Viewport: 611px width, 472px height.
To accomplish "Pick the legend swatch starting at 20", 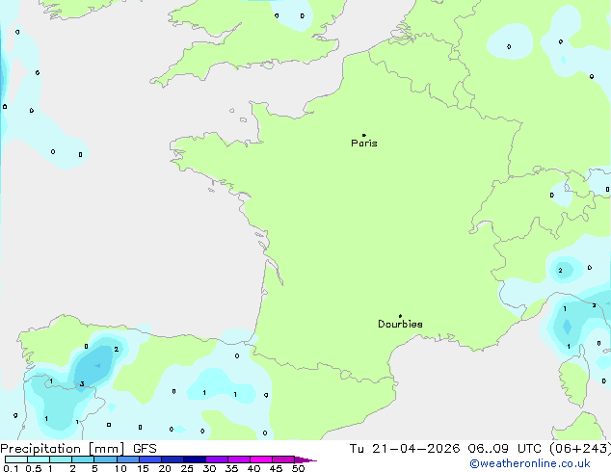I will 173,459.
